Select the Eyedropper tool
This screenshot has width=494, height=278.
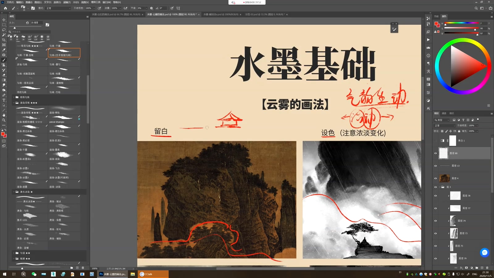[4, 50]
